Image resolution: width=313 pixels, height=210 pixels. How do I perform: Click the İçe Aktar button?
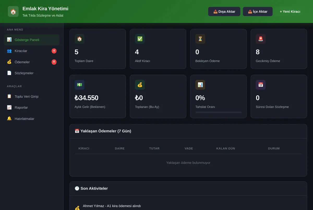pos(258,11)
